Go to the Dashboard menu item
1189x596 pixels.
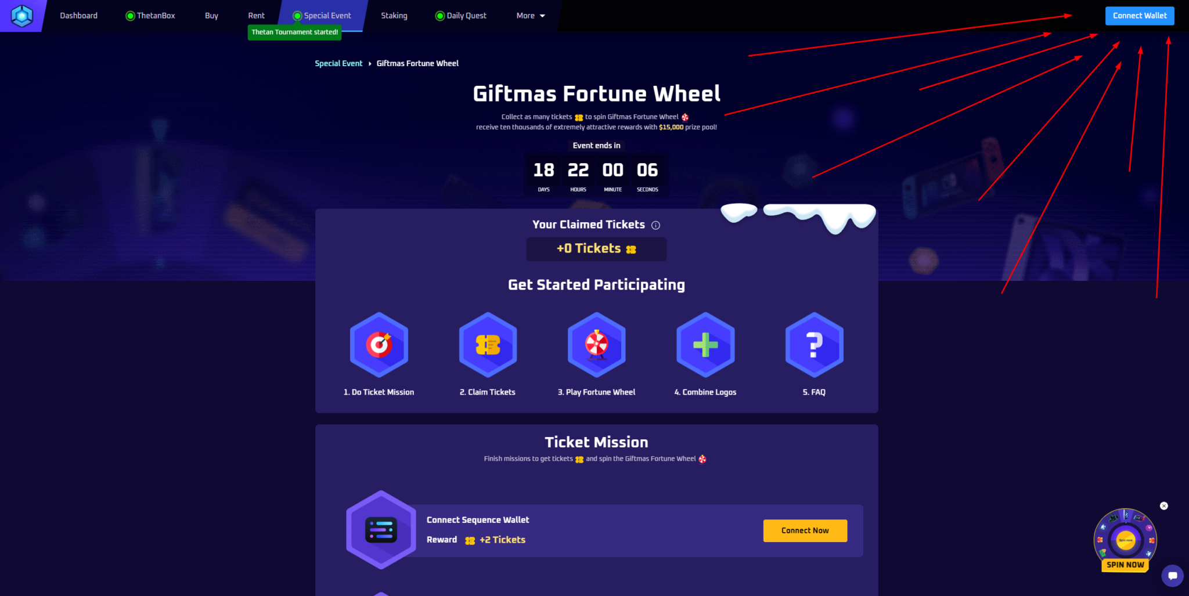tap(78, 16)
